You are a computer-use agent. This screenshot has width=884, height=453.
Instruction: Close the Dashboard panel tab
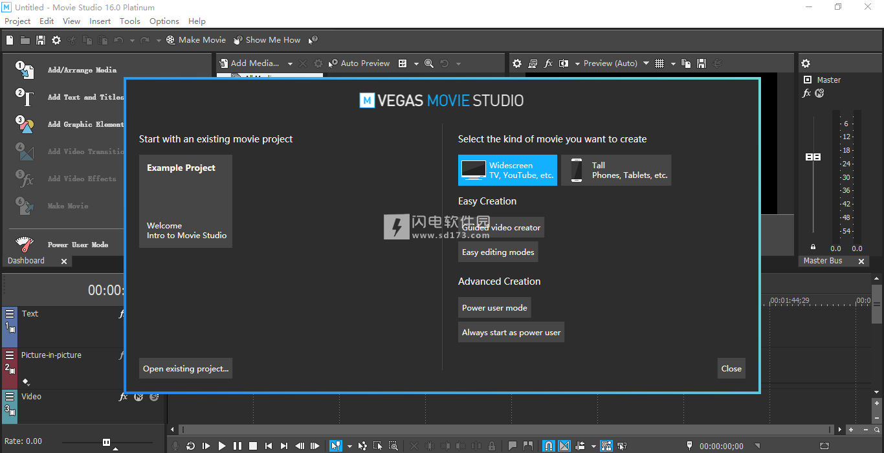point(64,261)
